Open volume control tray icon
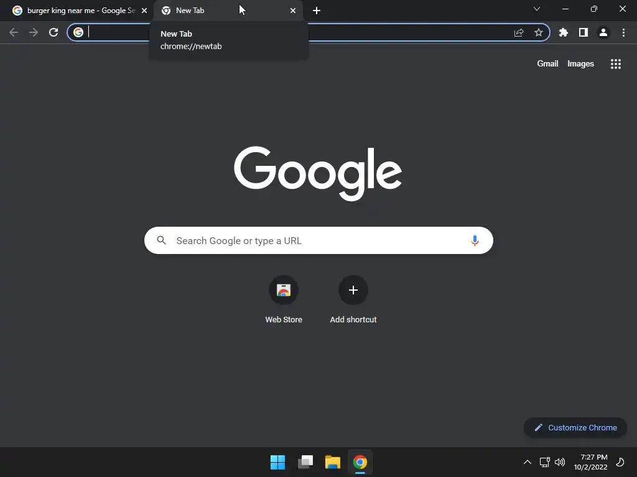The image size is (637, 477). tap(560, 462)
